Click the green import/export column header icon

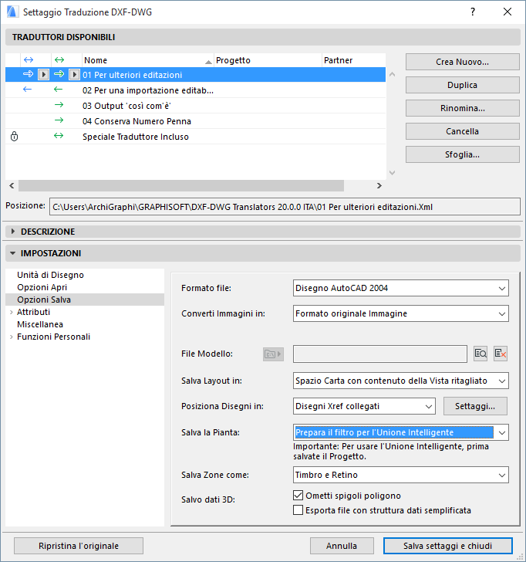59,60
